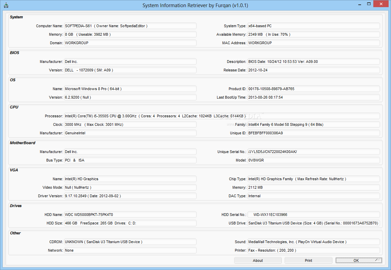Viewport: 391px width, 270px height.
Task: Click the Computer Name field SOFTPEDIA-S61
Action: [130, 26]
